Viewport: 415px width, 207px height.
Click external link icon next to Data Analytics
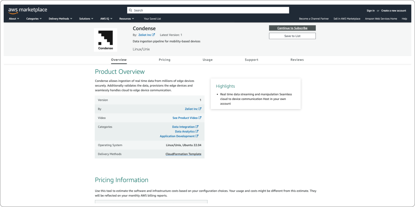[197, 131]
